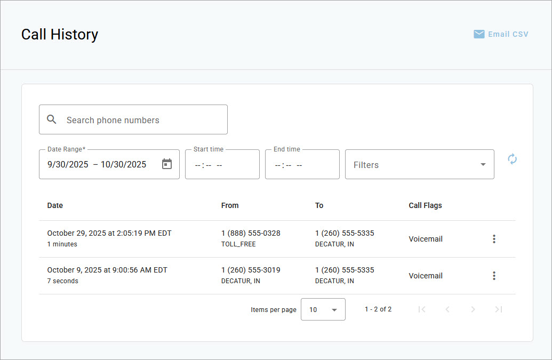Image resolution: width=552 pixels, height=360 pixels.
Task: Open options menu for October 29 call
Action: (494, 239)
